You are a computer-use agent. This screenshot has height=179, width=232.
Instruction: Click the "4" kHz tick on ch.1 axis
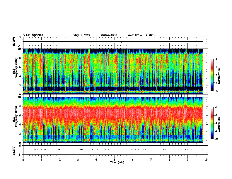[21, 76]
